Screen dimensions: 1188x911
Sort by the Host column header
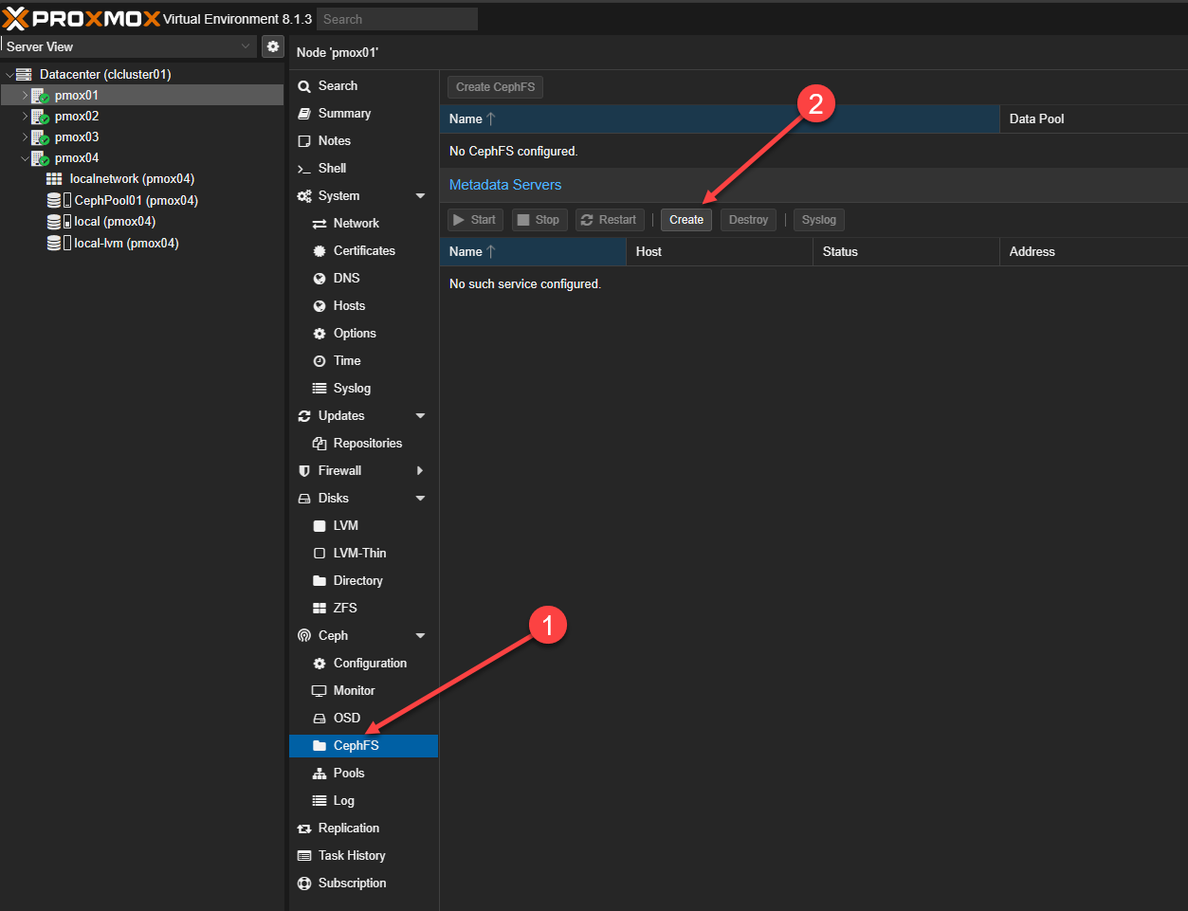tap(718, 252)
